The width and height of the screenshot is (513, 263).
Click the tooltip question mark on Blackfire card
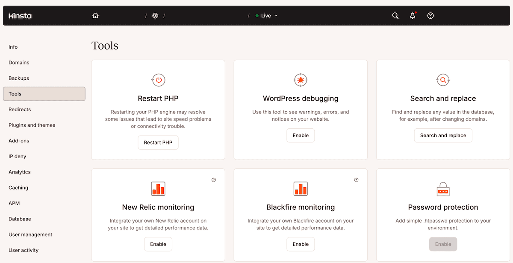tap(356, 180)
